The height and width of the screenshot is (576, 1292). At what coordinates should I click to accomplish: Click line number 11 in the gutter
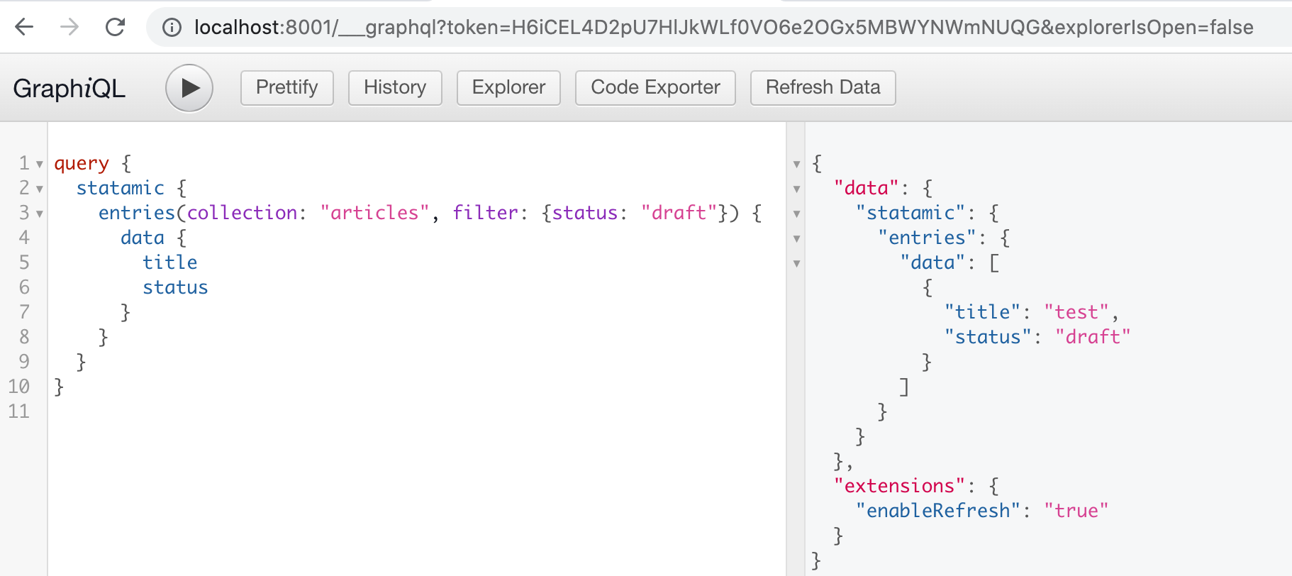click(x=19, y=411)
